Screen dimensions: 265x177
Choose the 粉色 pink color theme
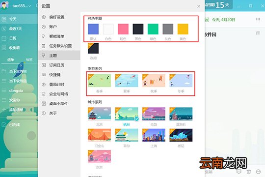pyautogui.click(x=123, y=29)
